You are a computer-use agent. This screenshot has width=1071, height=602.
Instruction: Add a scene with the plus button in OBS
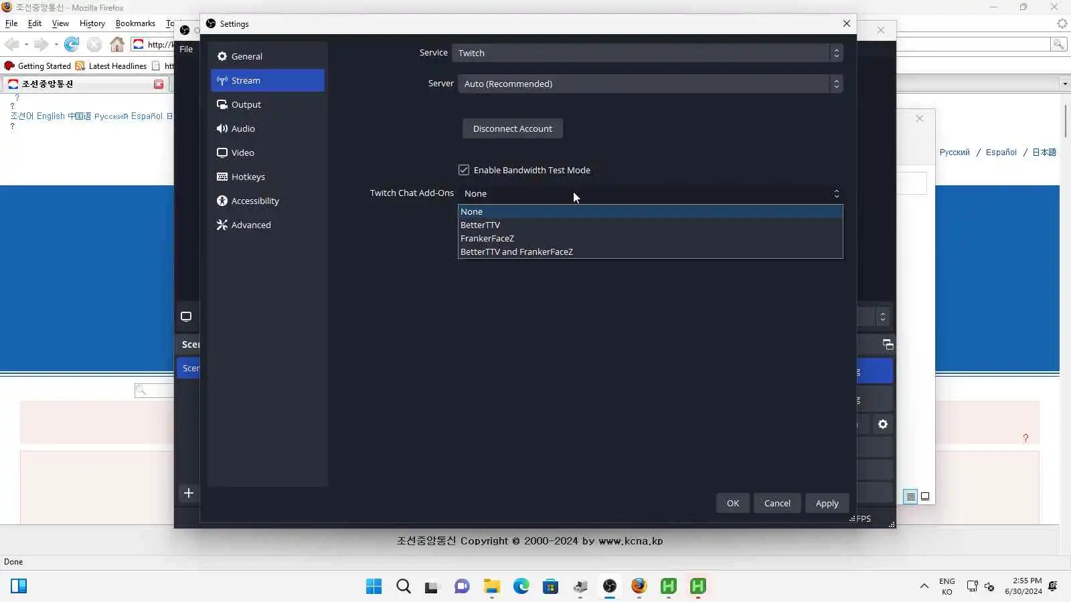tap(189, 493)
